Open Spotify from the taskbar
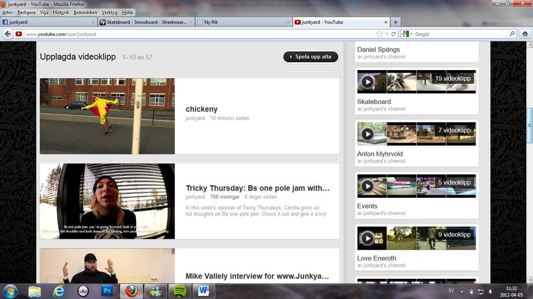This screenshot has width=533, height=299. (180, 291)
